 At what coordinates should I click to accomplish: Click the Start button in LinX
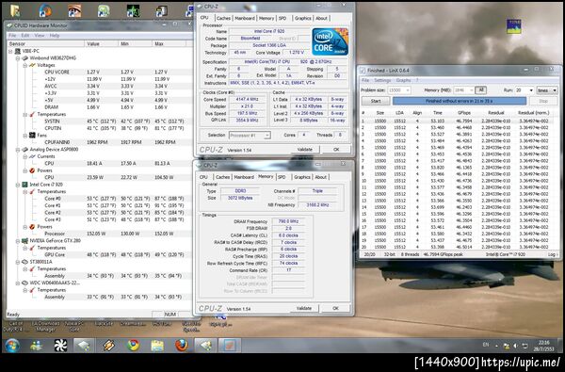tap(376, 102)
